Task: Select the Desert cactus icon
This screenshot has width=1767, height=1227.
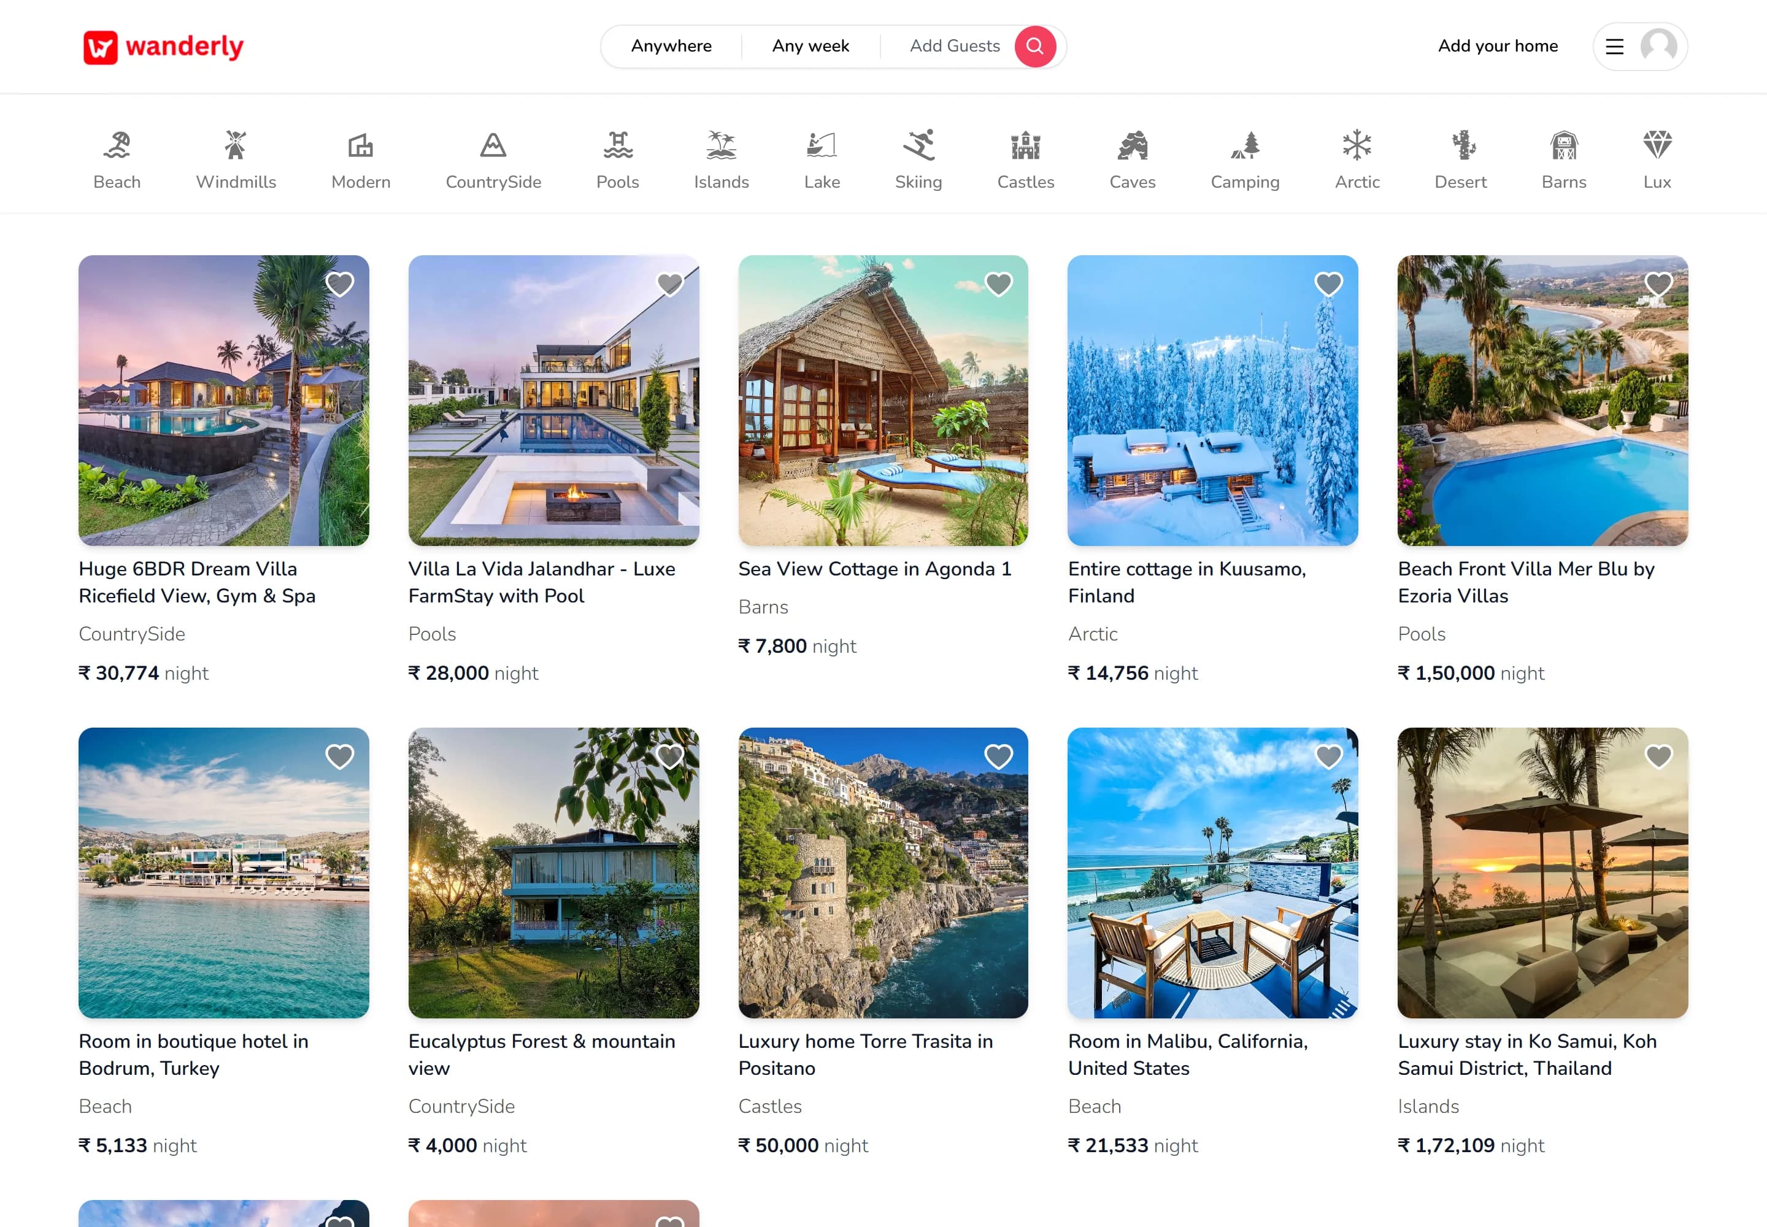Action: pyautogui.click(x=1463, y=145)
